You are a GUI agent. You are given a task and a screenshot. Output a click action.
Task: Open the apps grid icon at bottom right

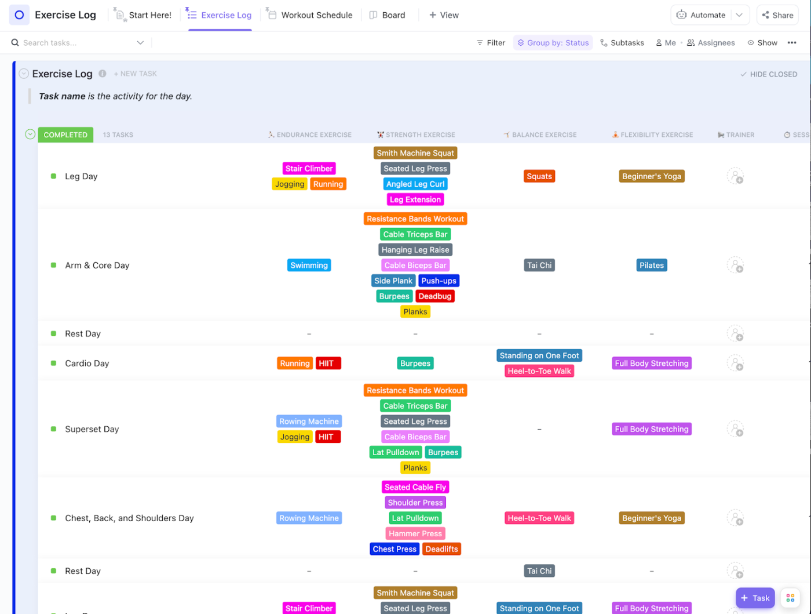click(790, 598)
